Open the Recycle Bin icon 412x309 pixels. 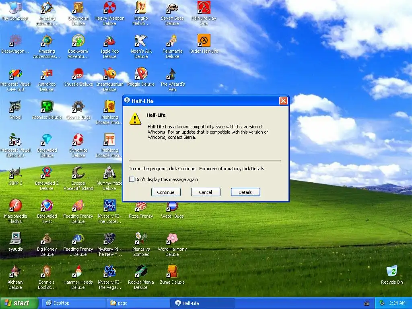pos(392,275)
